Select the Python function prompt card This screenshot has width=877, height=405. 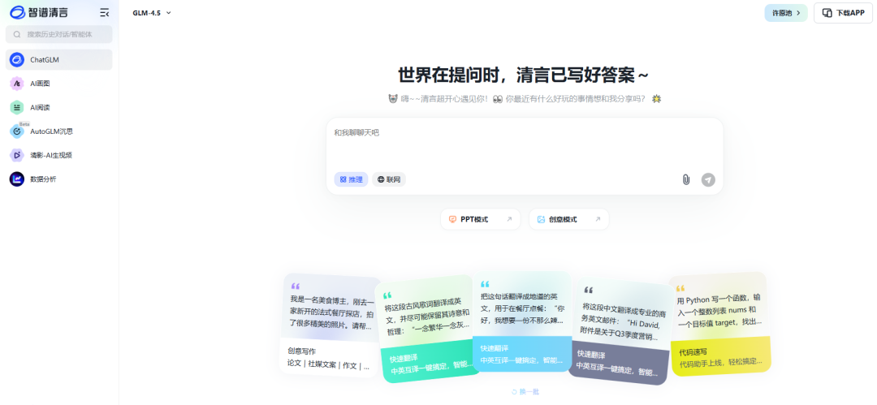[719, 324]
